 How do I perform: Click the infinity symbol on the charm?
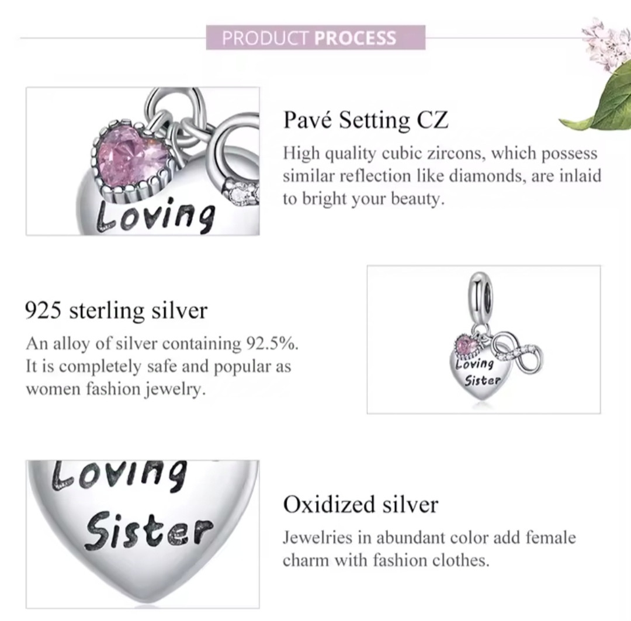pyautogui.click(x=518, y=351)
